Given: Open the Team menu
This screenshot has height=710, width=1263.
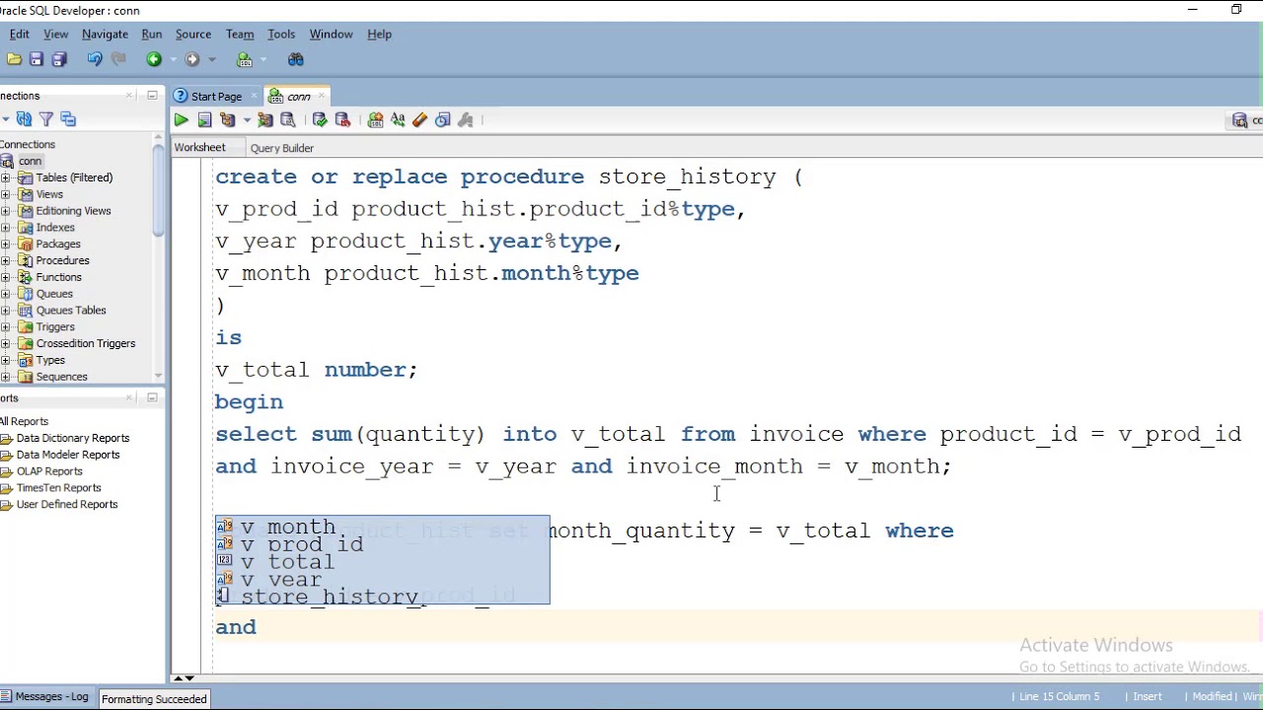Looking at the screenshot, I should coord(240,35).
